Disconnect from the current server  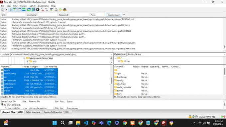(42, 10)
